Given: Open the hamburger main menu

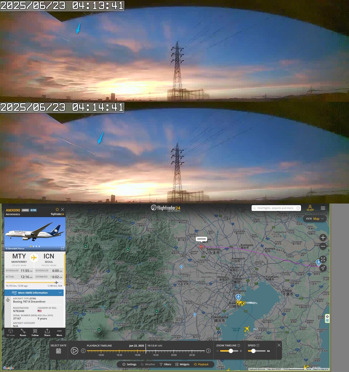Looking at the screenshot, I should tap(323, 208).
